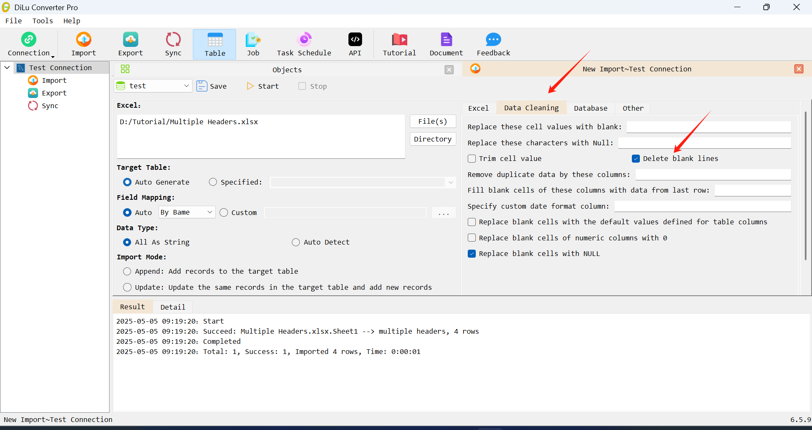Close the Objects panel
The height and width of the screenshot is (430, 812).
(449, 70)
